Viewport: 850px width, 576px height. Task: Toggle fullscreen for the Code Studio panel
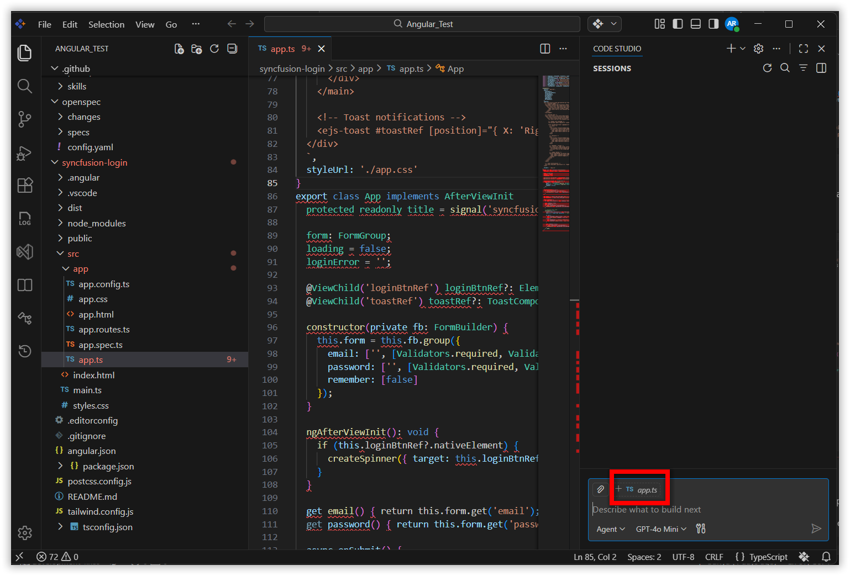[x=803, y=49]
